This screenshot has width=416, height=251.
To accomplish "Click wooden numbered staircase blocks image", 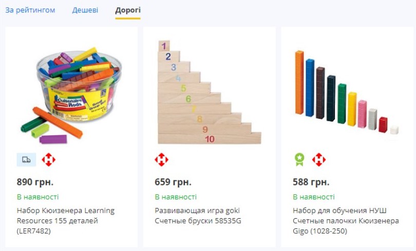I will point(209,92).
